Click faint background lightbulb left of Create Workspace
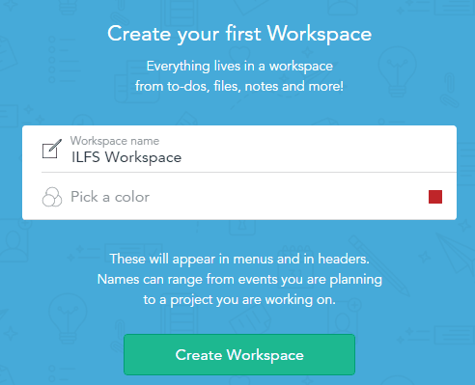This screenshot has width=475, height=385. pos(68,318)
